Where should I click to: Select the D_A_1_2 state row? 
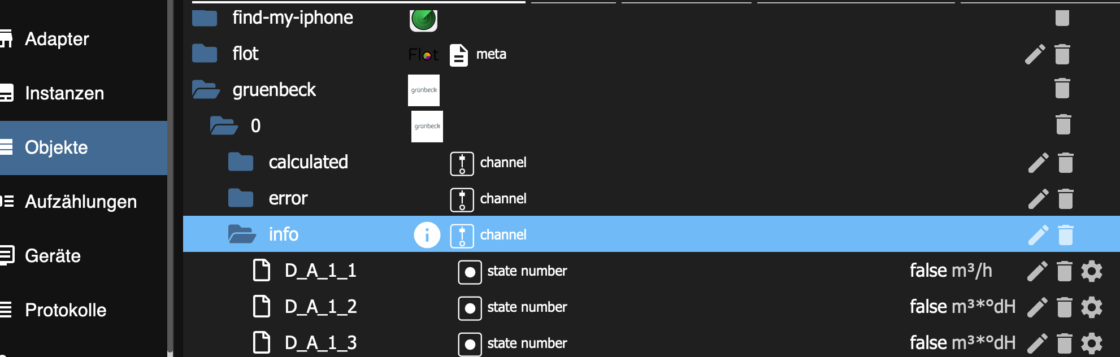pyautogui.click(x=320, y=307)
